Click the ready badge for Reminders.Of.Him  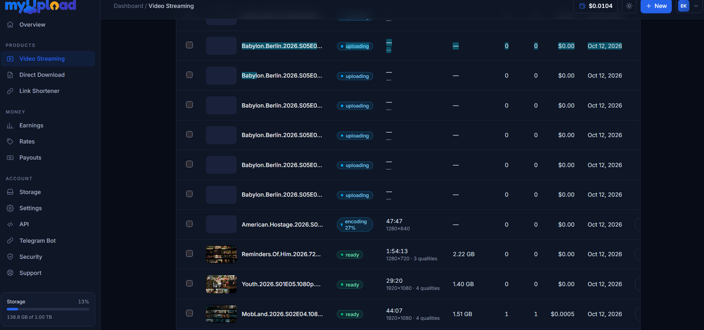pyautogui.click(x=350, y=255)
